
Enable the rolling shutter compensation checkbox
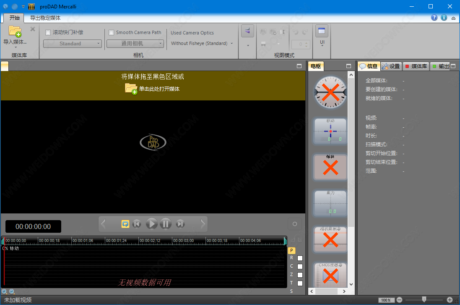coord(48,32)
